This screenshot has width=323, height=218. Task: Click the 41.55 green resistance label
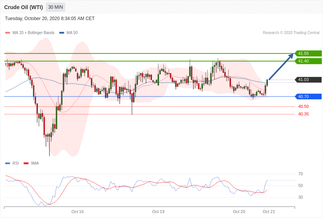309,53
